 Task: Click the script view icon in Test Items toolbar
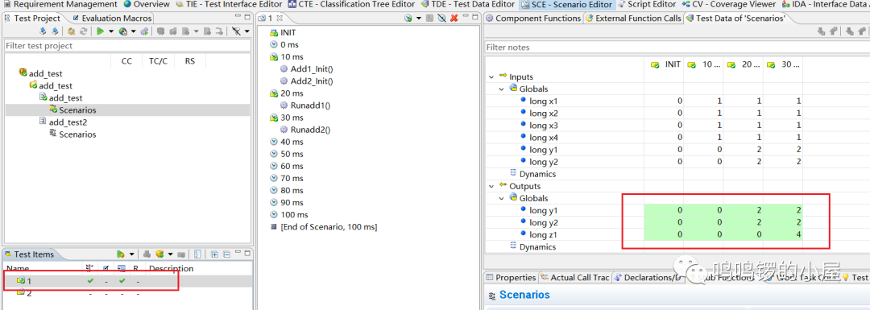[x=197, y=254]
